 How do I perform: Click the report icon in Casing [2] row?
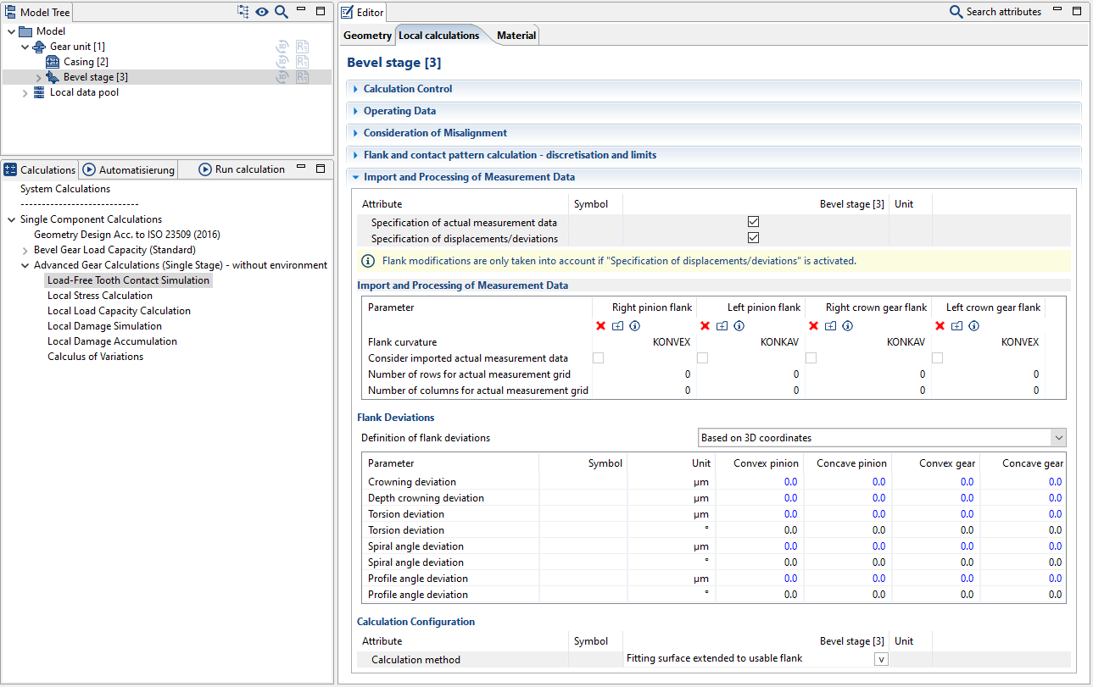(302, 62)
